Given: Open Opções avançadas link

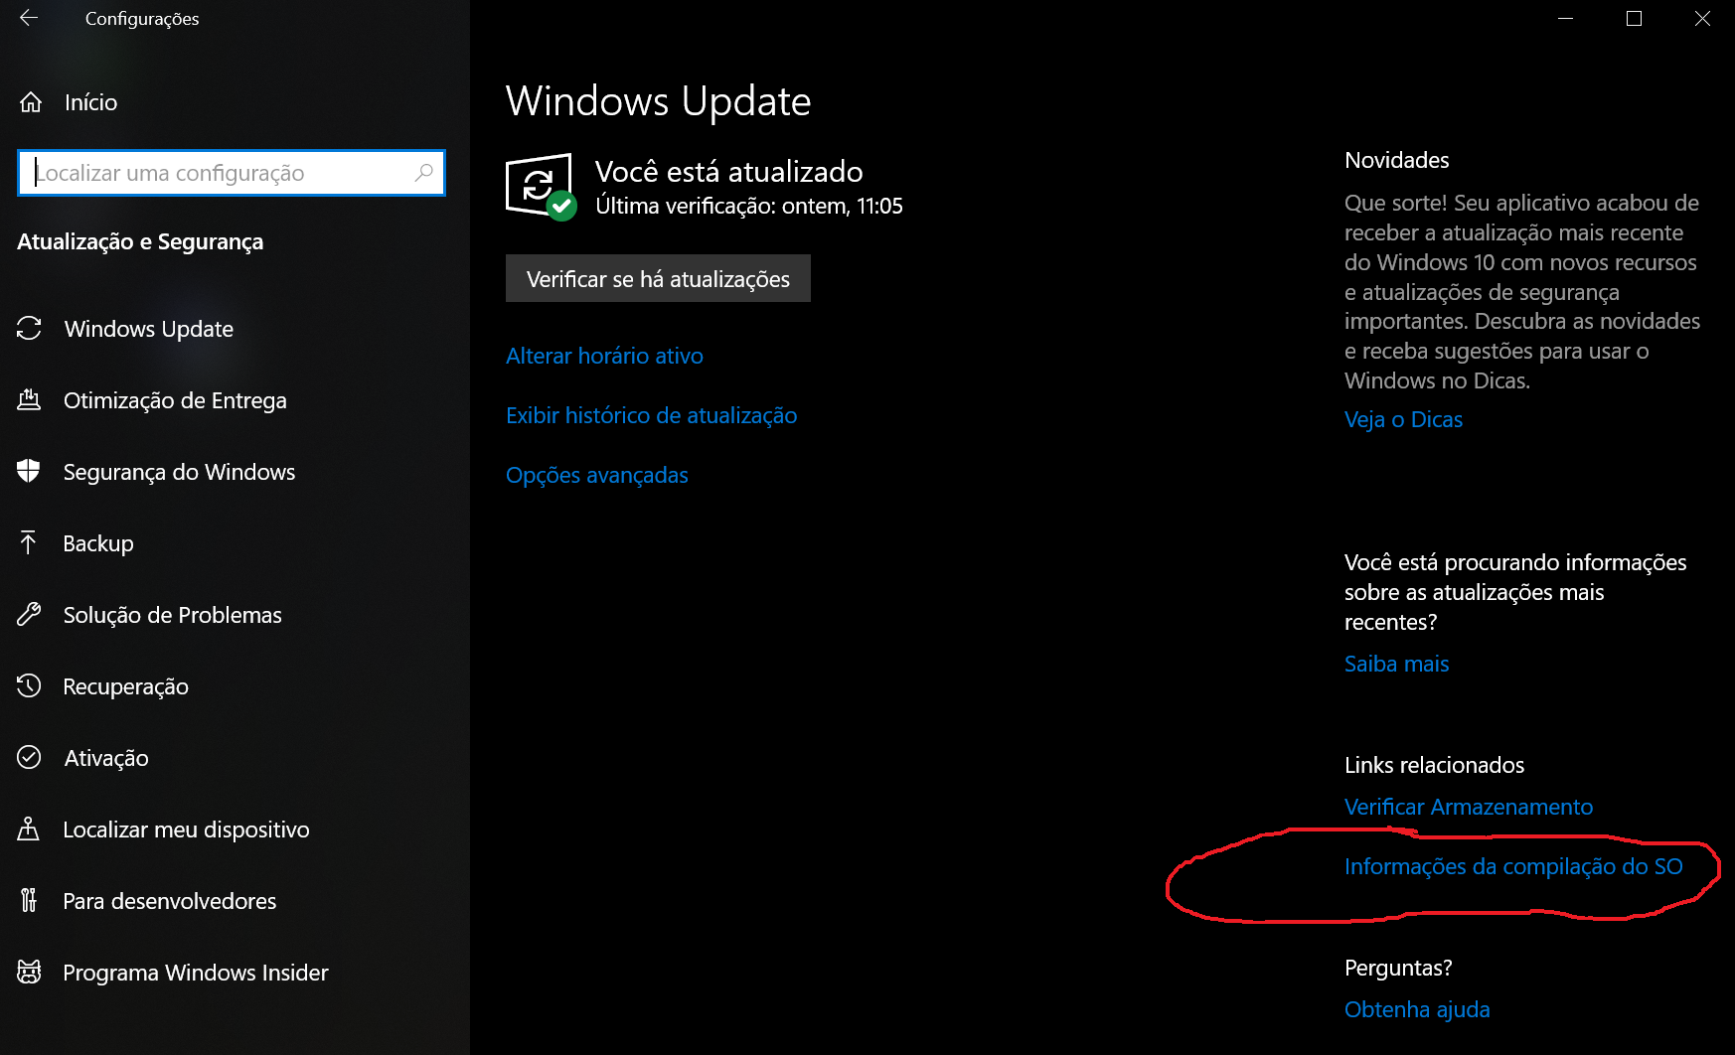Looking at the screenshot, I should (596, 475).
